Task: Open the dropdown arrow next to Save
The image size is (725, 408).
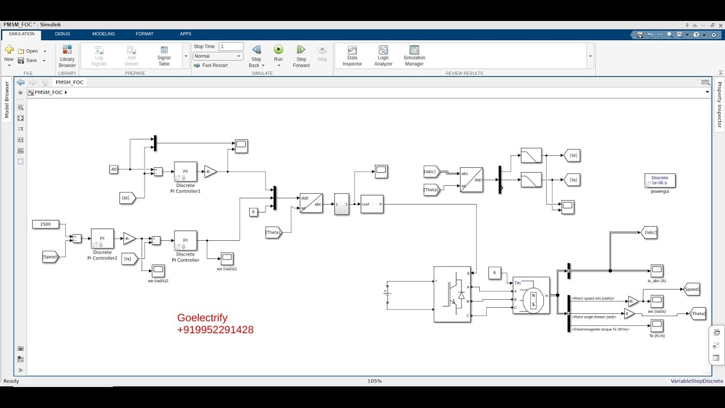Action: (45, 61)
